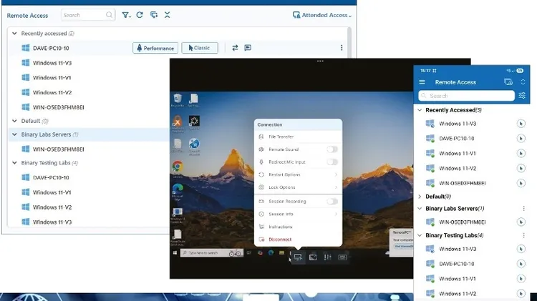
Task: Open the Attended Access dropdown arrow
Action: click(350, 16)
